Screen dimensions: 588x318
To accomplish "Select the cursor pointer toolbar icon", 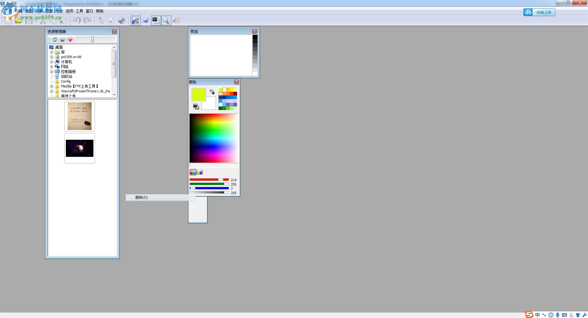I will coord(101,20).
